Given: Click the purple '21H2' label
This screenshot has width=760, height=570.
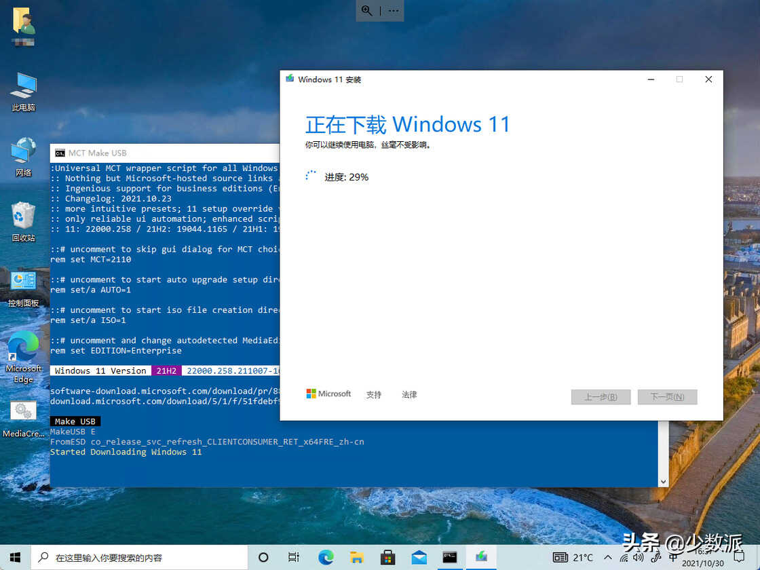Looking at the screenshot, I should pos(166,370).
